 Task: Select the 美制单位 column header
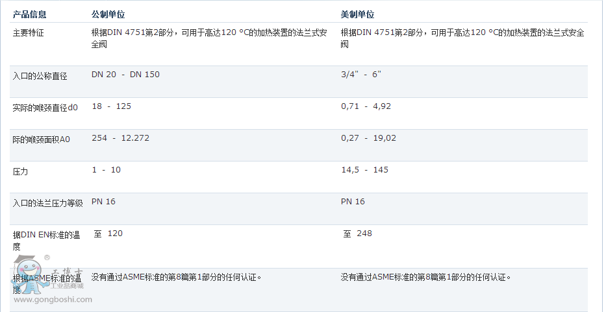point(357,14)
